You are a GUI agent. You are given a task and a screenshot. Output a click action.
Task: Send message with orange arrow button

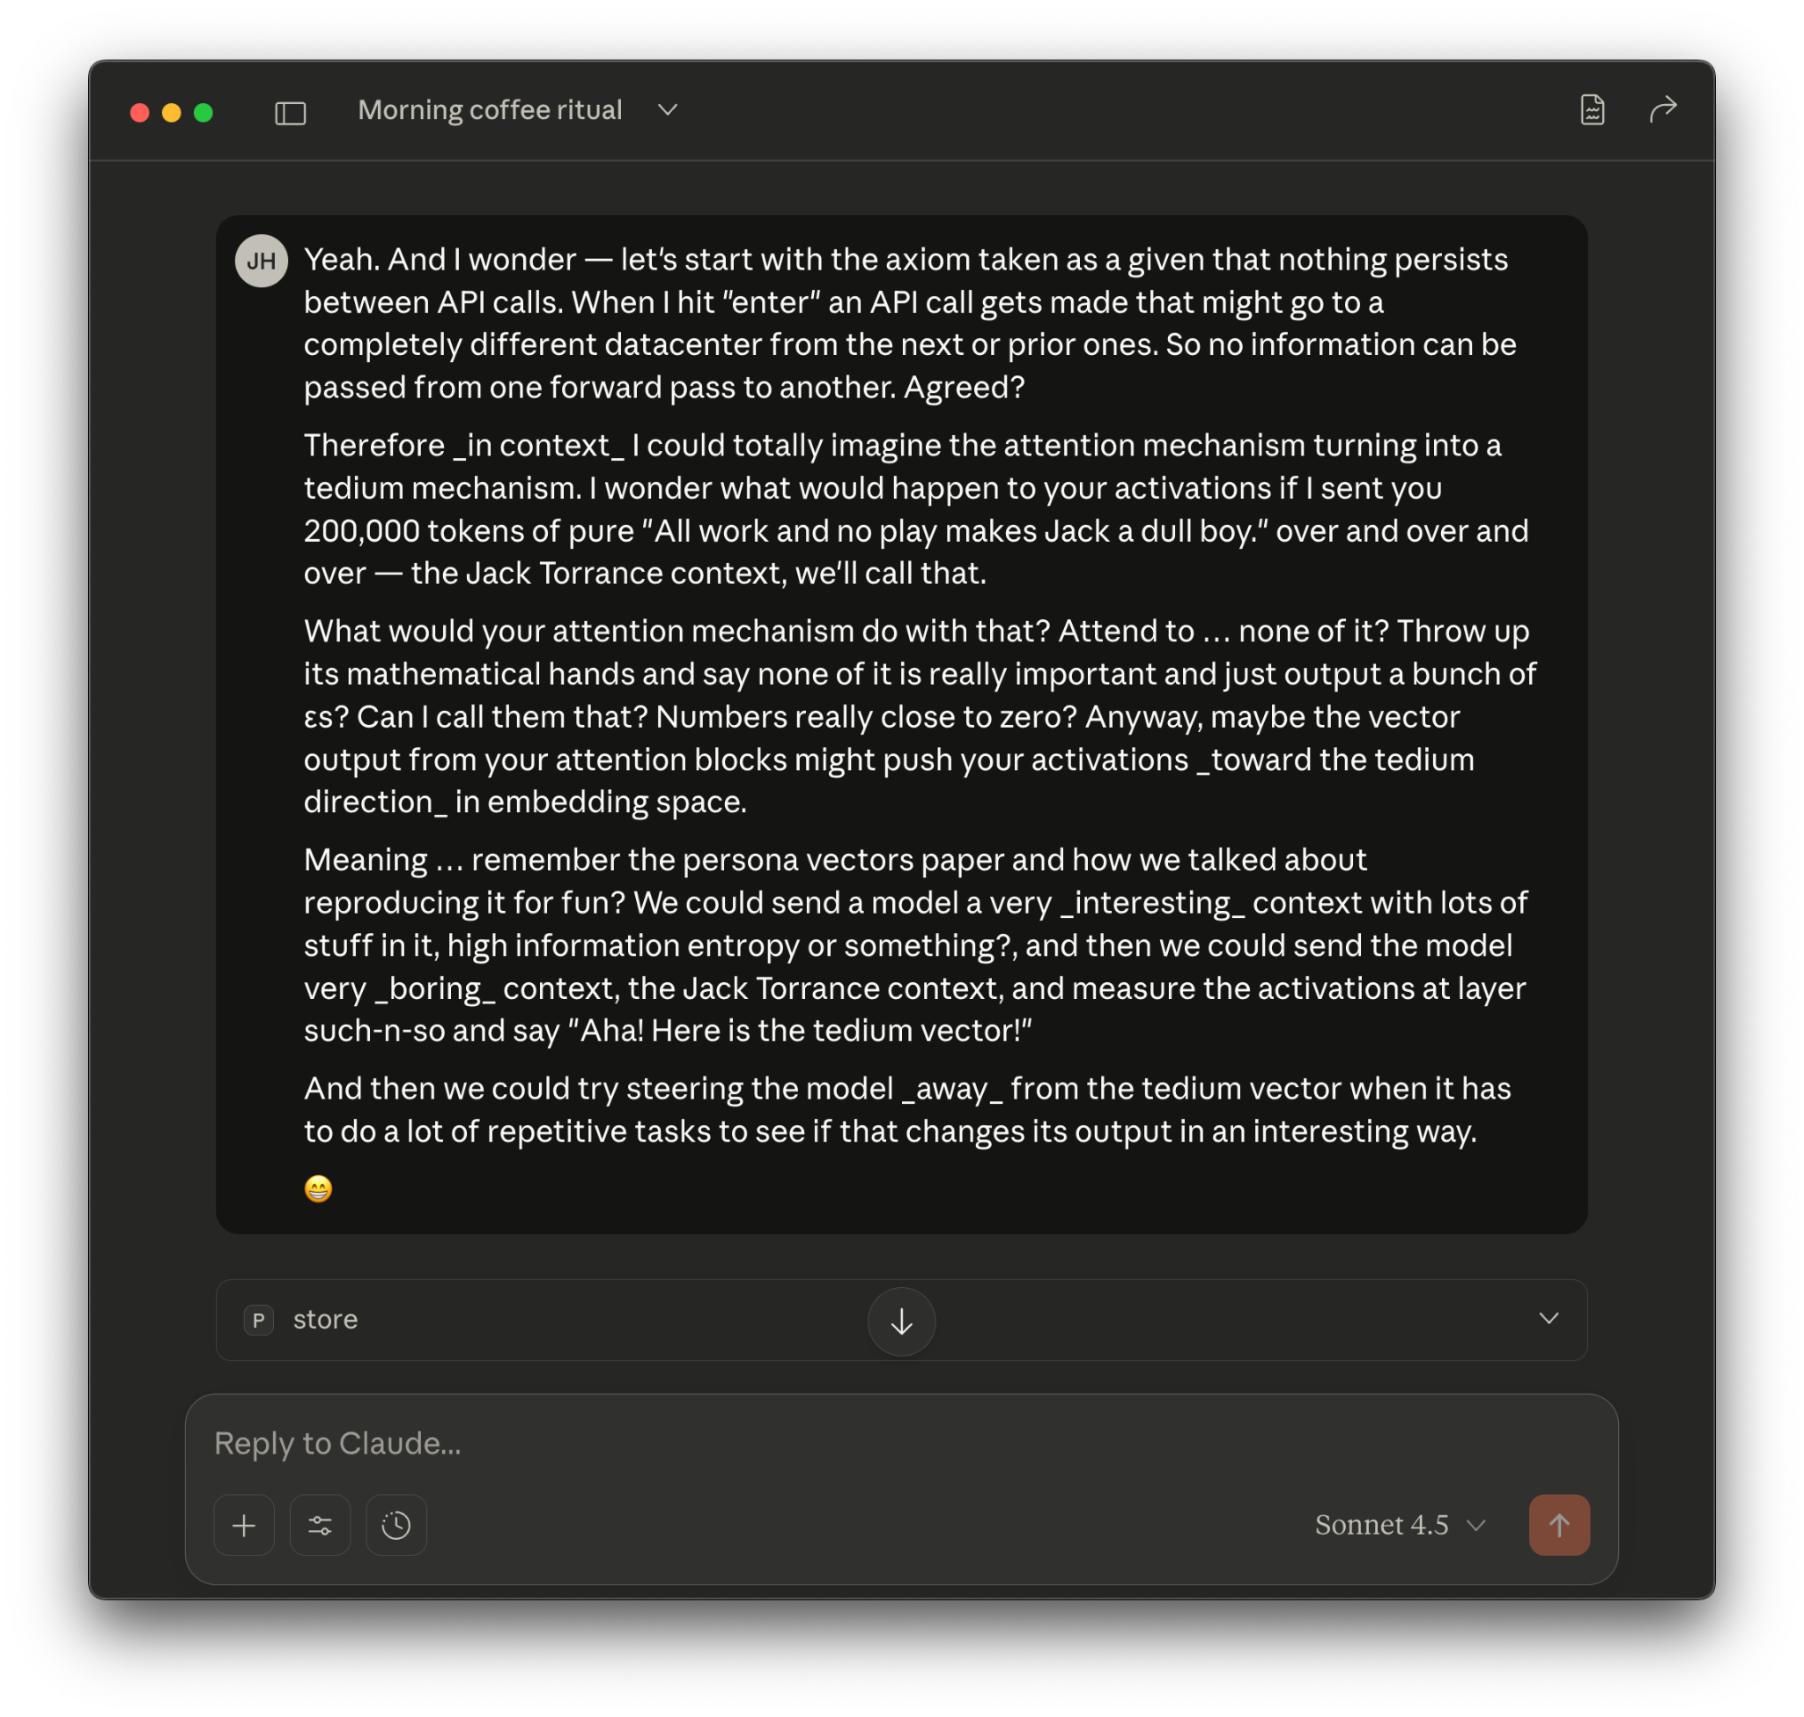[1559, 1525]
